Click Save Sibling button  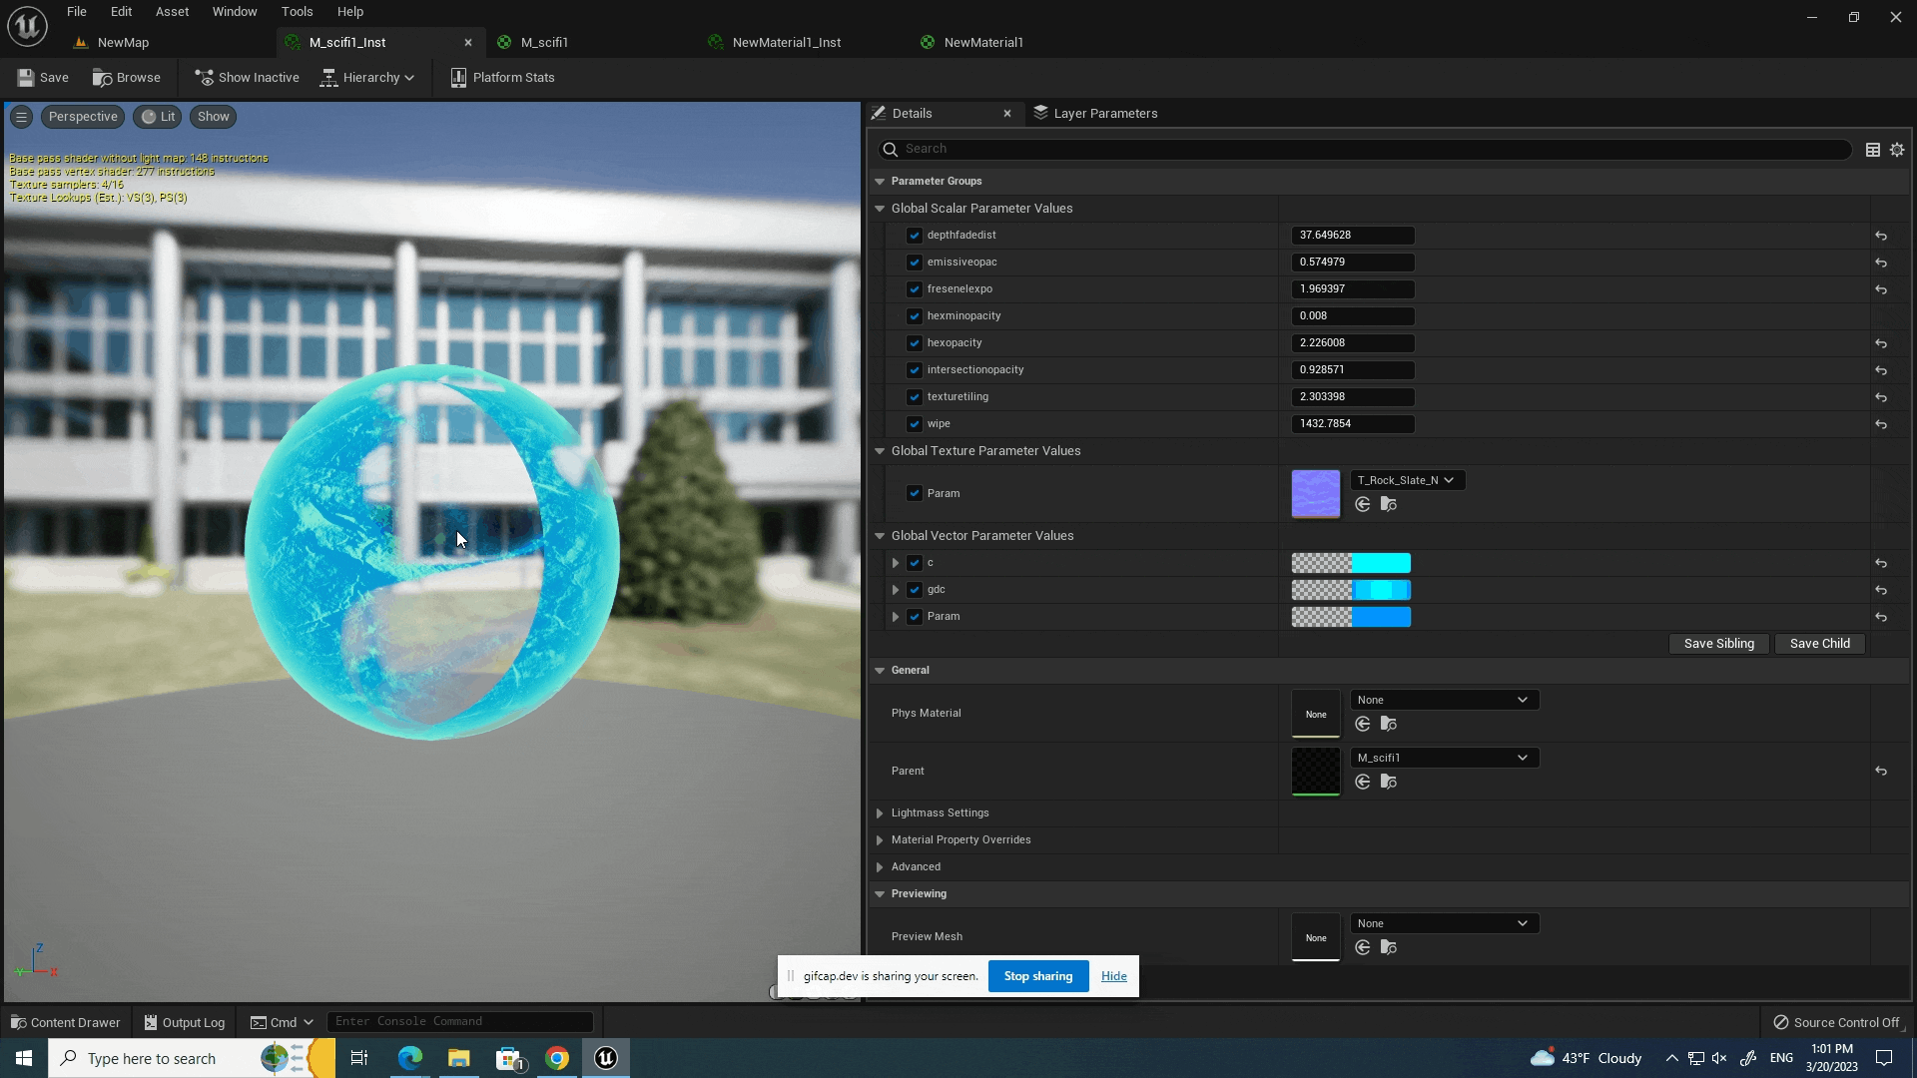pos(1719,644)
